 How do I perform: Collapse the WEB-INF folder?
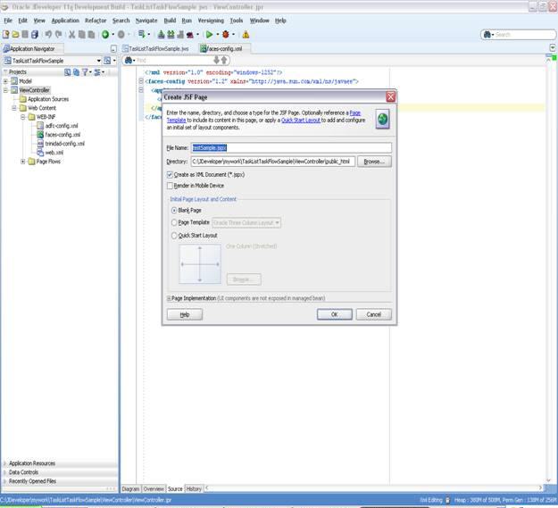coord(22,117)
